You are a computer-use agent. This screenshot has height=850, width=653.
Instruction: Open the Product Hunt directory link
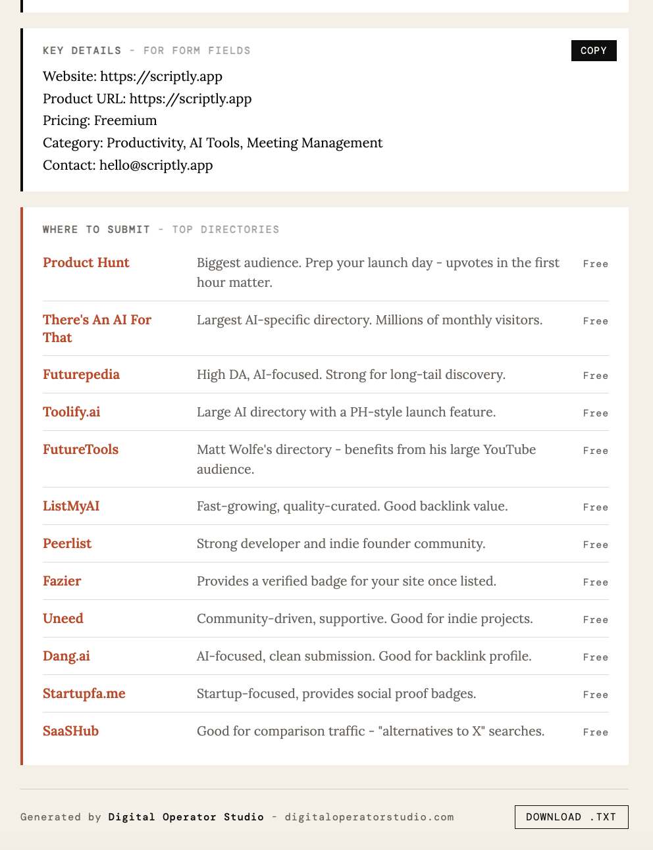[86, 262]
